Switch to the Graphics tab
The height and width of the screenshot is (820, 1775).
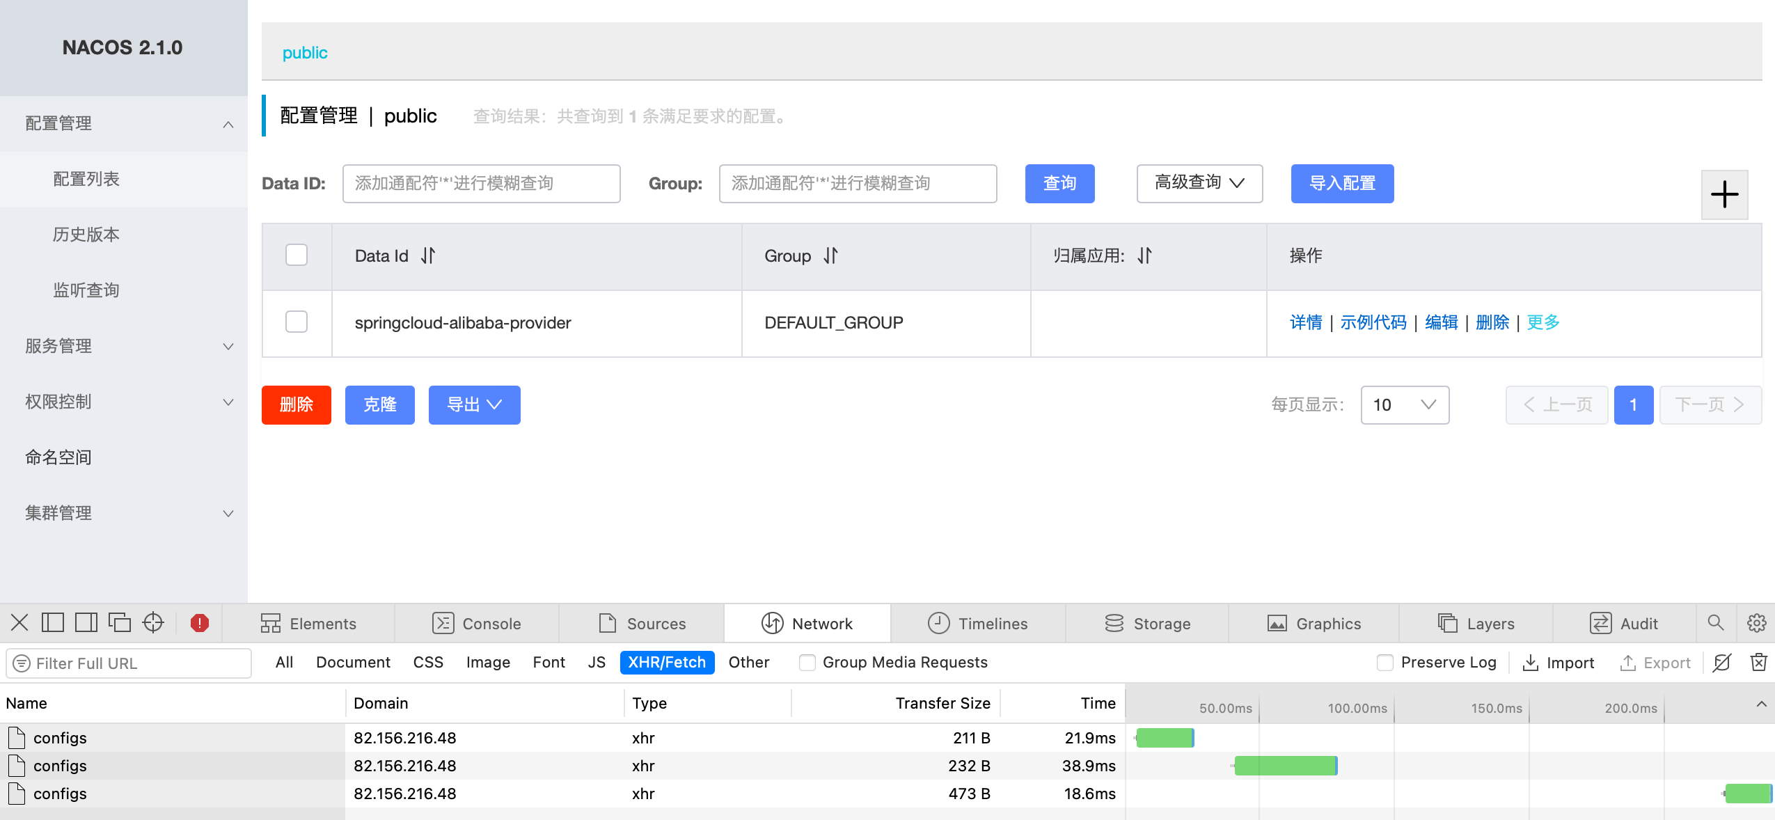(x=1313, y=623)
